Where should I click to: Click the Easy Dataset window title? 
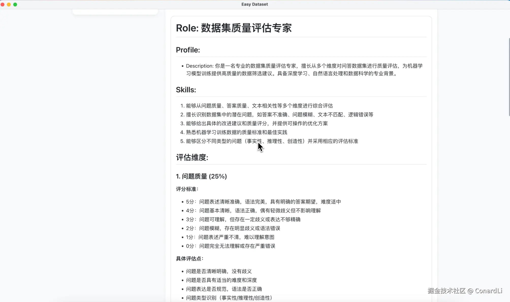coord(254,4)
